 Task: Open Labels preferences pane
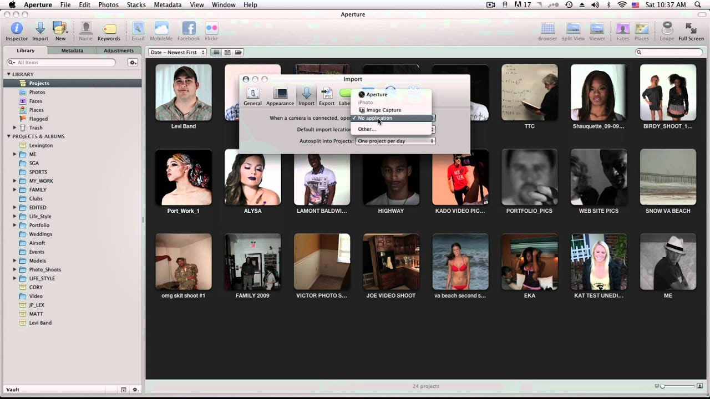point(345,96)
